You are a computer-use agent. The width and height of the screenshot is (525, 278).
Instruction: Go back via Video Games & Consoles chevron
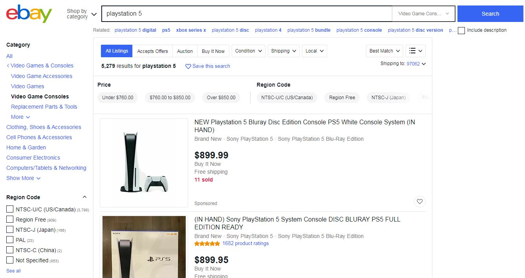pos(8,65)
